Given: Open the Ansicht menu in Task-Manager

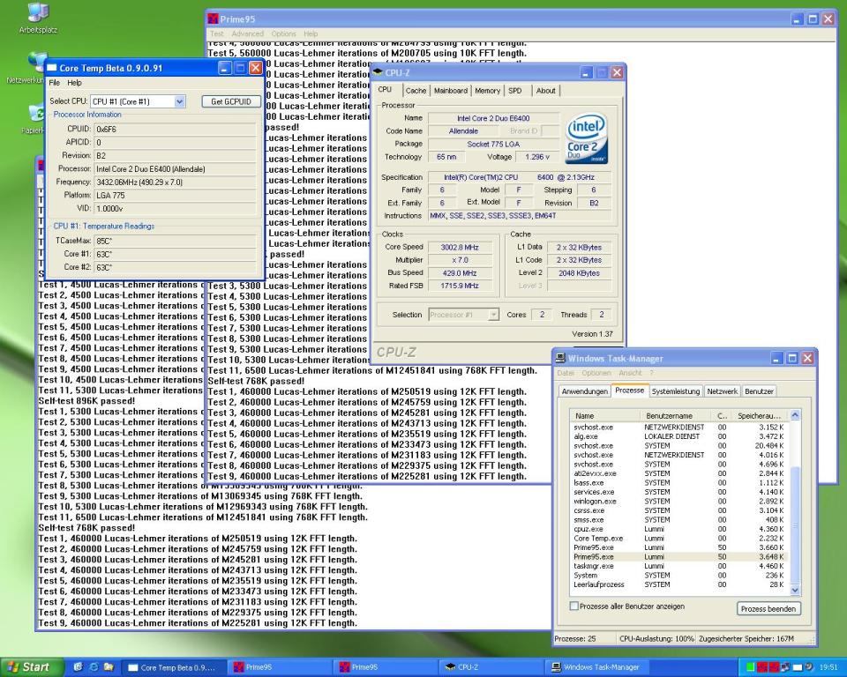Looking at the screenshot, I should 630,373.
